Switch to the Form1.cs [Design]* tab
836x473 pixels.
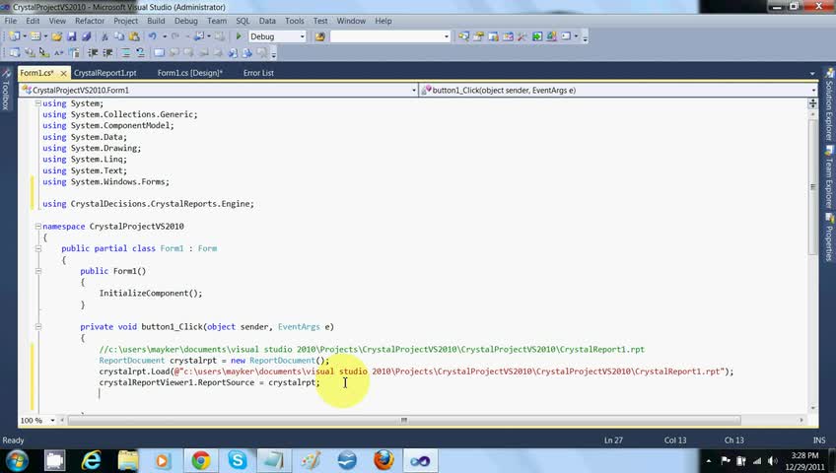[190, 73]
